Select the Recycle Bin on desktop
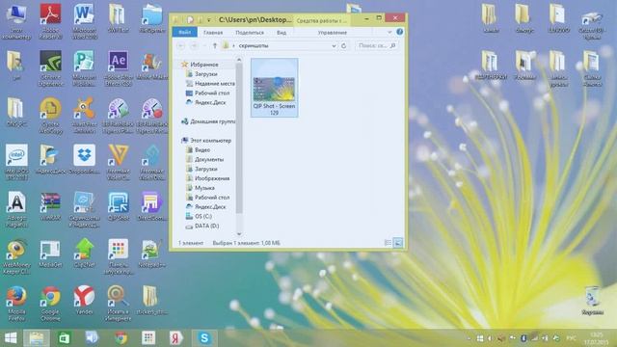The image size is (617, 347). [592, 300]
